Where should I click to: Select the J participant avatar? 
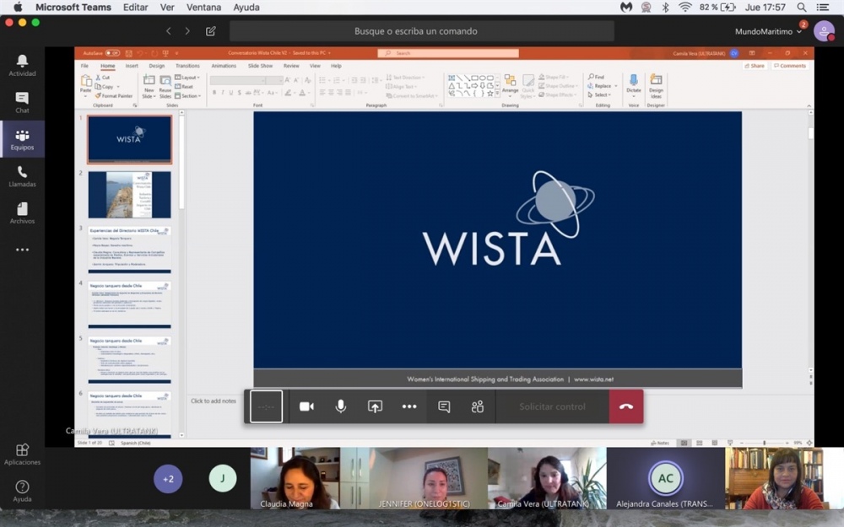(x=222, y=478)
